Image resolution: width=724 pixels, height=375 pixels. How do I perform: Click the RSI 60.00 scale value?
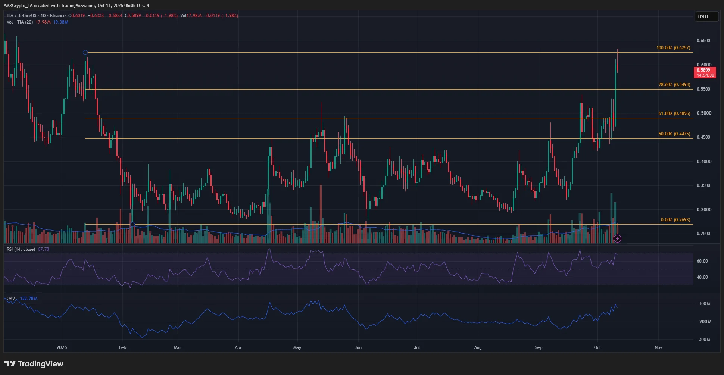tap(702, 261)
